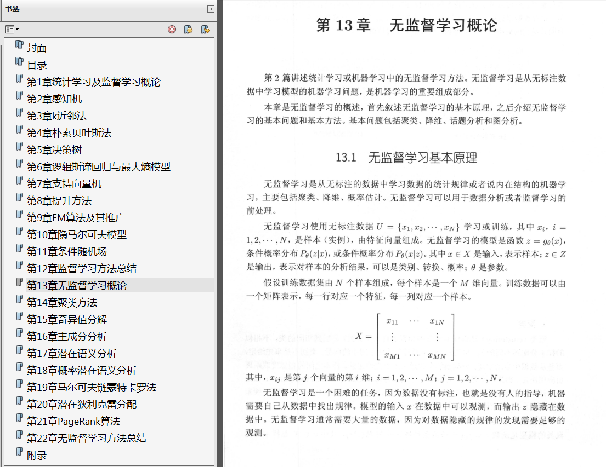Image resolution: width=606 pixels, height=467 pixels.
Task: Navigate to 第17章潜在语义分析
Action: (71, 354)
